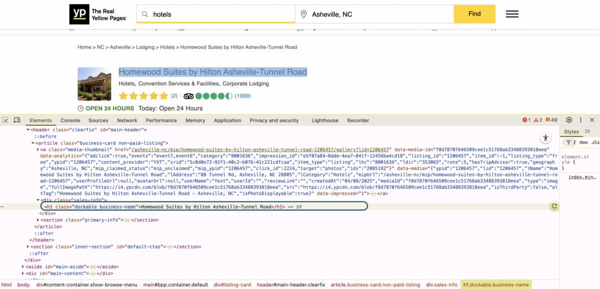Open the DevTools three-dot customize menu
Image resolution: width=600 pixels, height=289 pixels.
581,120
